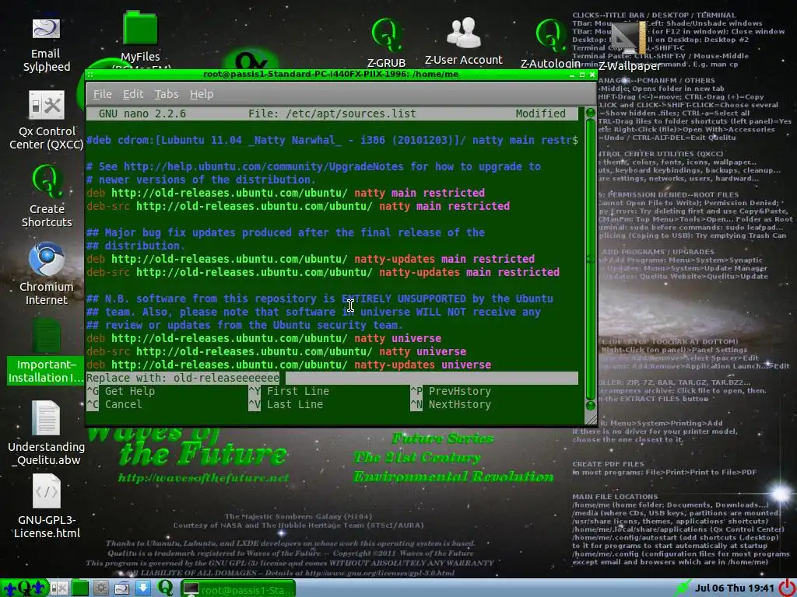Viewport: 797px width, 597px height.
Task: Click the red power button in the panel
Action: [x=787, y=588]
